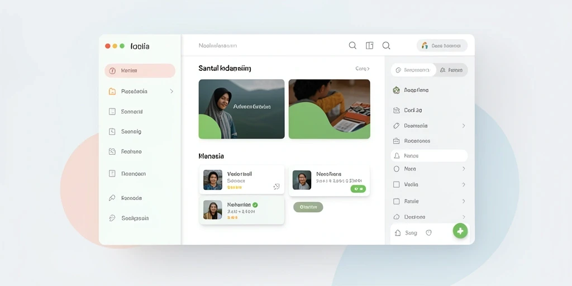This screenshot has width=572, height=286.
Task: Click the Nobortian avatar photo
Action: coord(213,210)
